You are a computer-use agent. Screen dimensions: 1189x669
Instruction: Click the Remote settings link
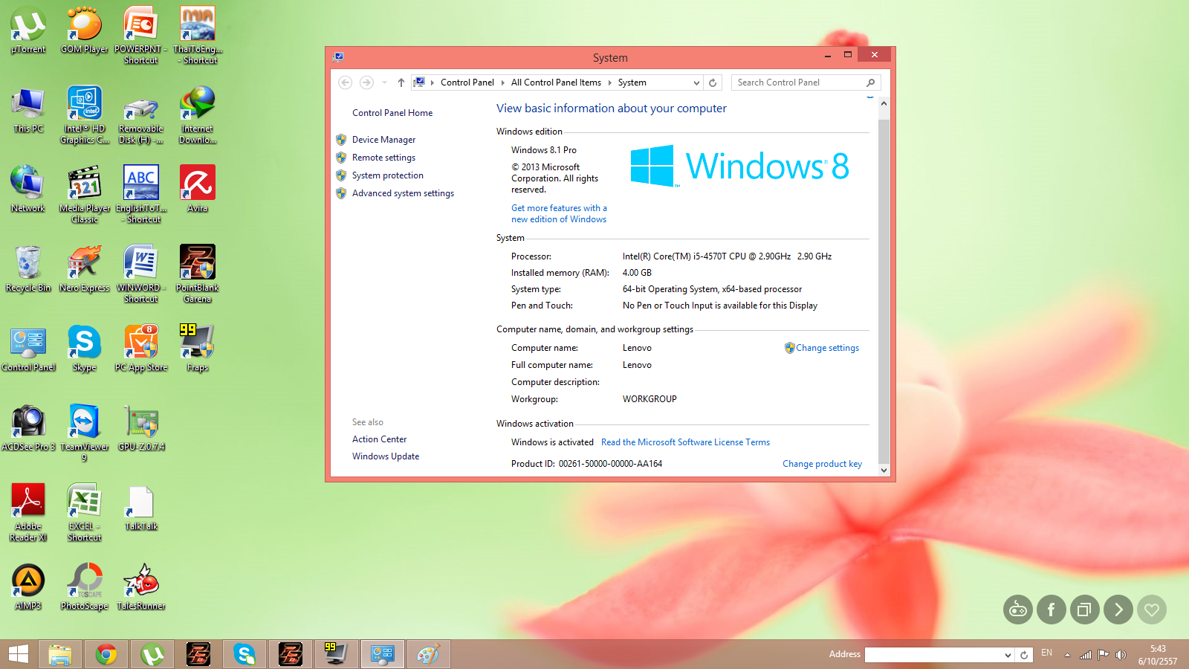pyautogui.click(x=383, y=158)
